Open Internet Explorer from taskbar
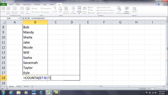Screen dimensions: 168x95 [x=11, y=93]
